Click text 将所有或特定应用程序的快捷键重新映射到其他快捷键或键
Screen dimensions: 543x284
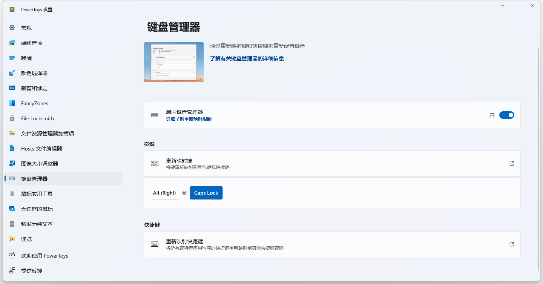[x=225, y=248]
